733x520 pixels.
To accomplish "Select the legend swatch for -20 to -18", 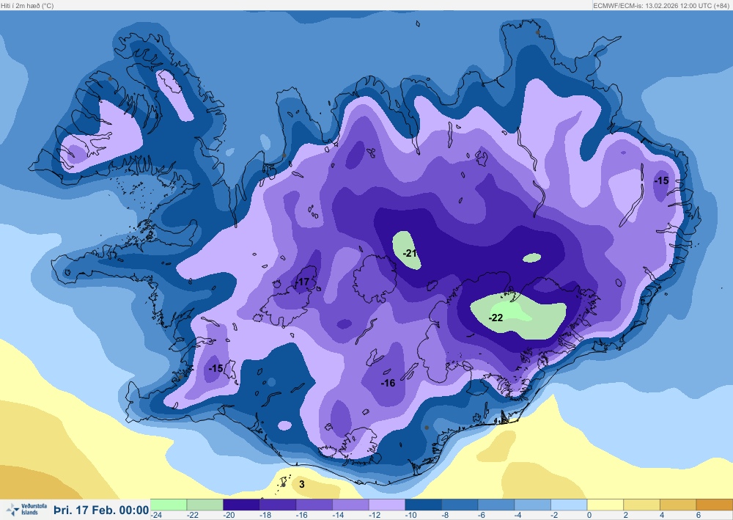I will coord(241,505).
